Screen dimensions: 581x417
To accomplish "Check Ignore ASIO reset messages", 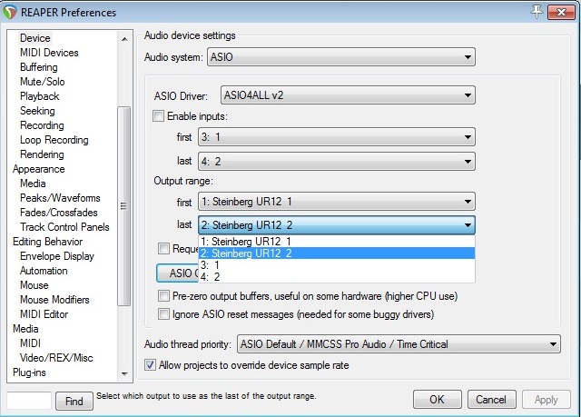I will pos(163,314).
